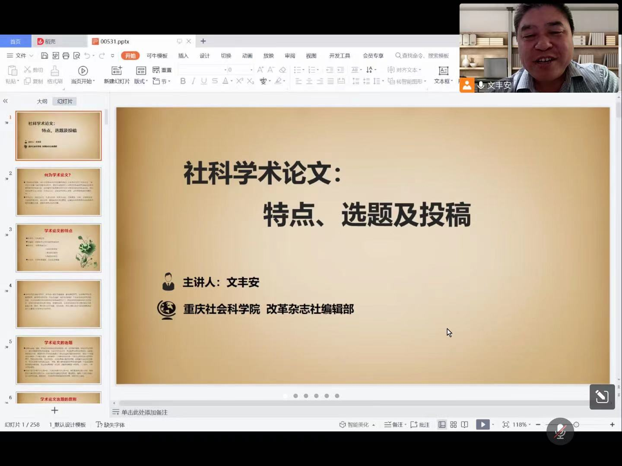Toggle bold formatting
The width and height of the screenshot is (622, 466).
(x=183, y=81)
